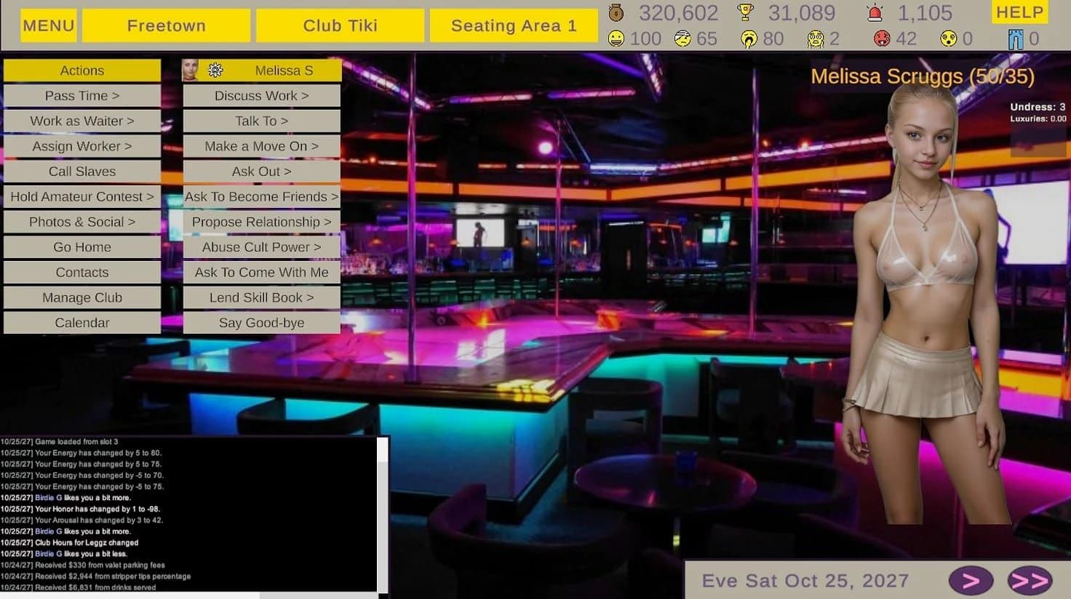1071x599 pixels.
Task: Open the MENU
Action: pos(48,25)
